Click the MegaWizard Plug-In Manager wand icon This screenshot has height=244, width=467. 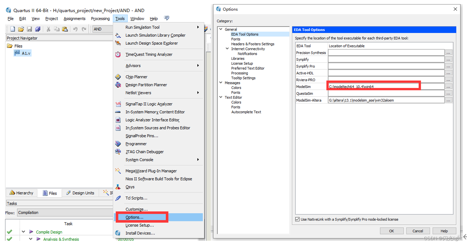point(118,171)
